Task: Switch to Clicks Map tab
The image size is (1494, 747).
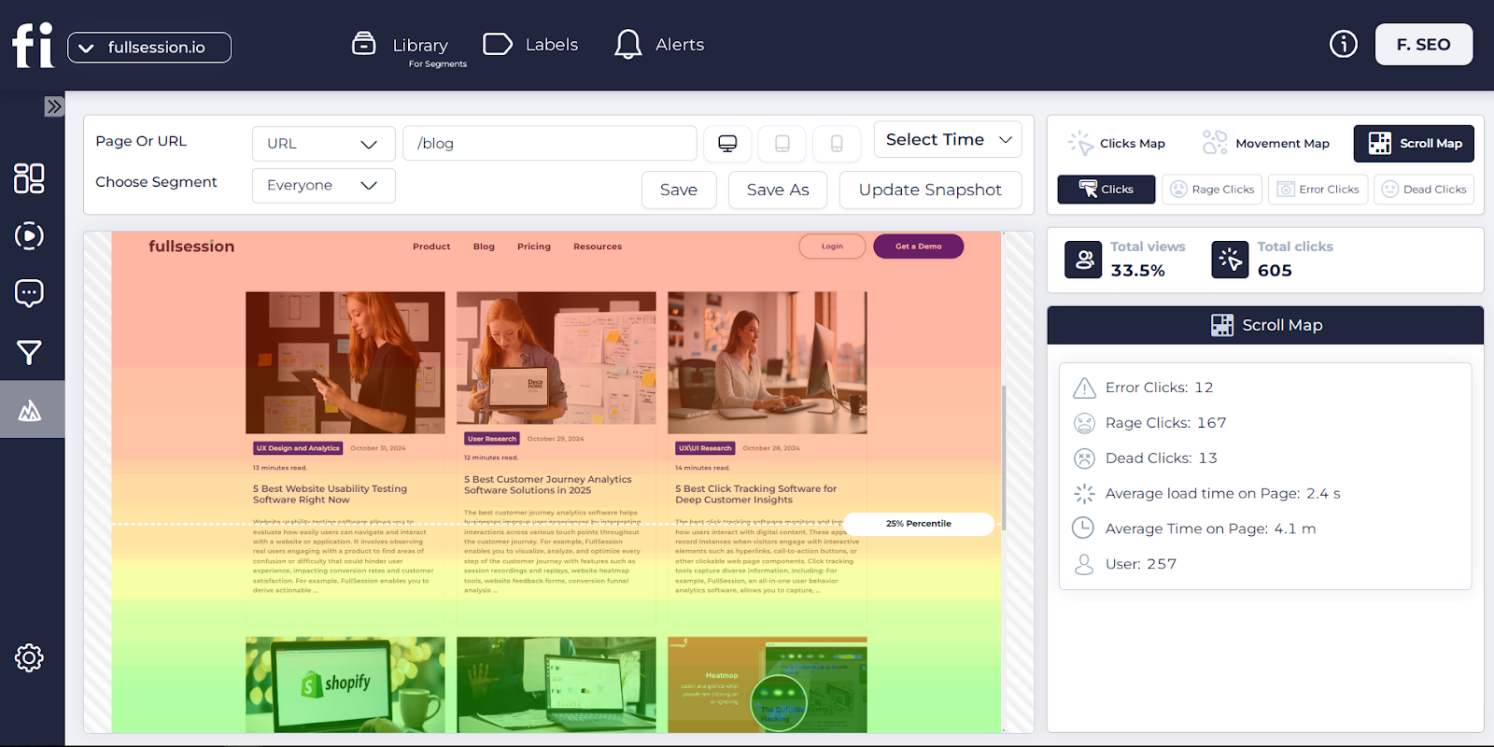Action: coord(1117,144)
